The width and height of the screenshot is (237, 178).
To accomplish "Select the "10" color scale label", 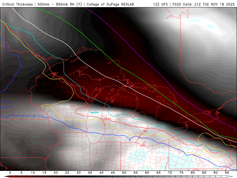I will pos(33,173).
